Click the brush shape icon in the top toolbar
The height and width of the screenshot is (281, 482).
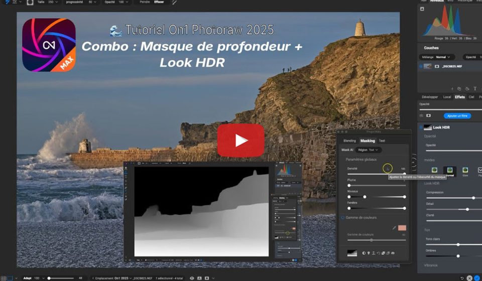(x=30, y=2)
